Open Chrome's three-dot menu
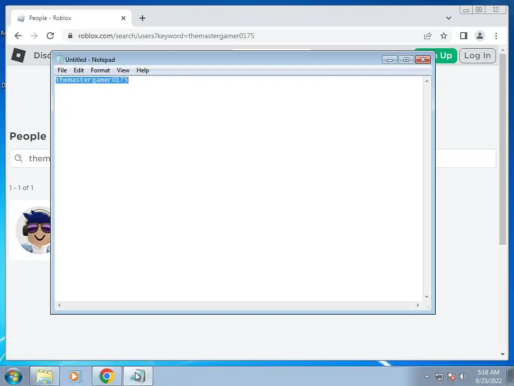 [x=496, y=36]
